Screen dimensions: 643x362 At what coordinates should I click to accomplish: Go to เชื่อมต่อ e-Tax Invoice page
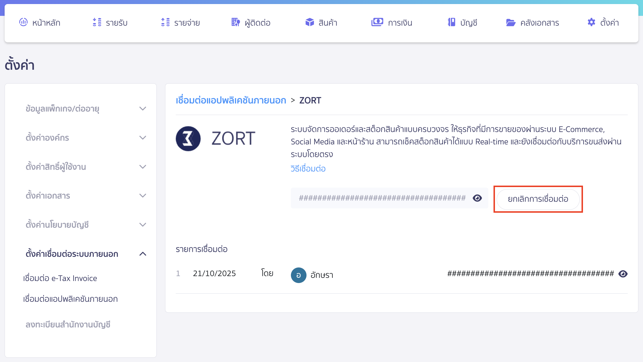click(60, 278)
